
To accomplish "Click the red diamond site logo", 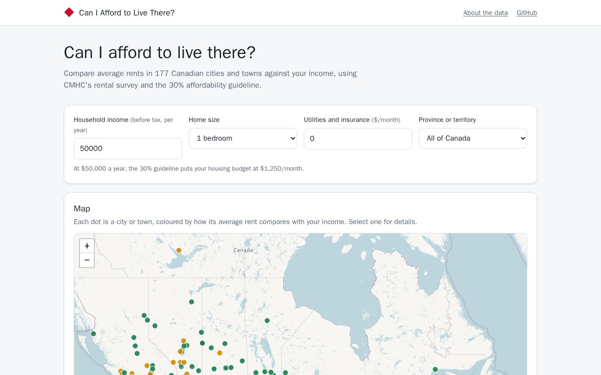I will 69,13.
